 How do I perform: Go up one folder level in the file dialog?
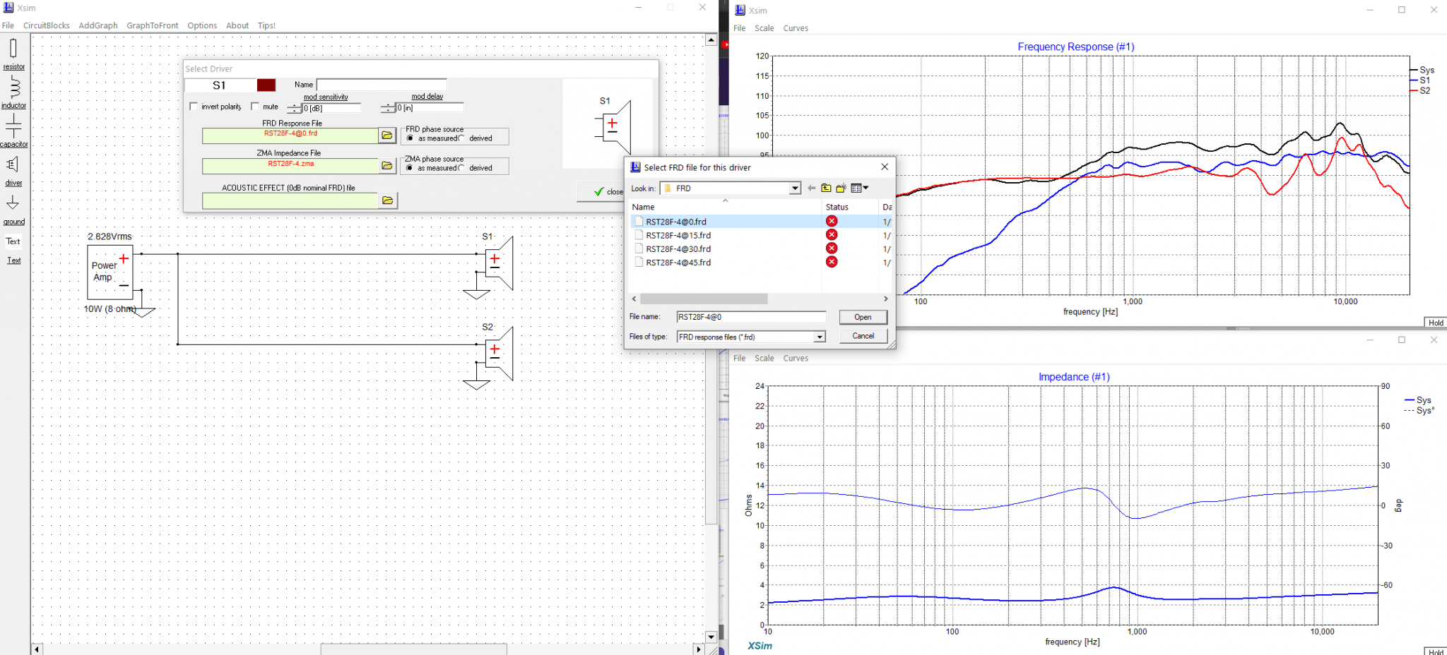tap(826, 188)
